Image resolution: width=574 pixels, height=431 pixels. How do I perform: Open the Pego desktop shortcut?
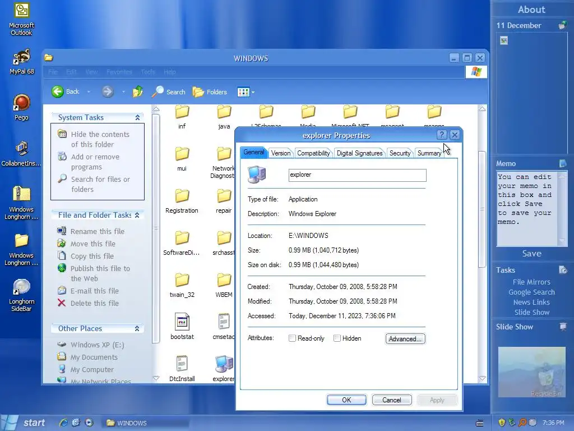pyautogui.click(x=21, y=107)
